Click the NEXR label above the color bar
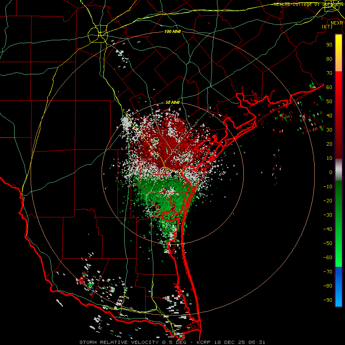This screenshot has height=345, width=345. (337, 23)
